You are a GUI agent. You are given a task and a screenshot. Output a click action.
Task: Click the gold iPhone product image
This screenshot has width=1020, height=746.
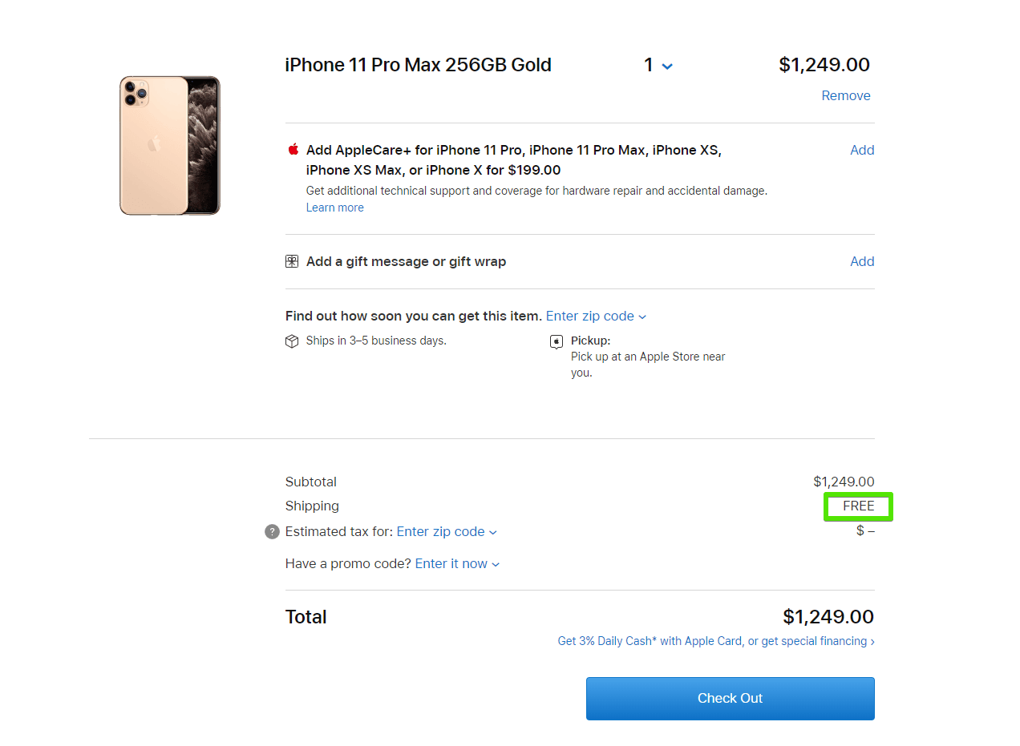(170, 146)
